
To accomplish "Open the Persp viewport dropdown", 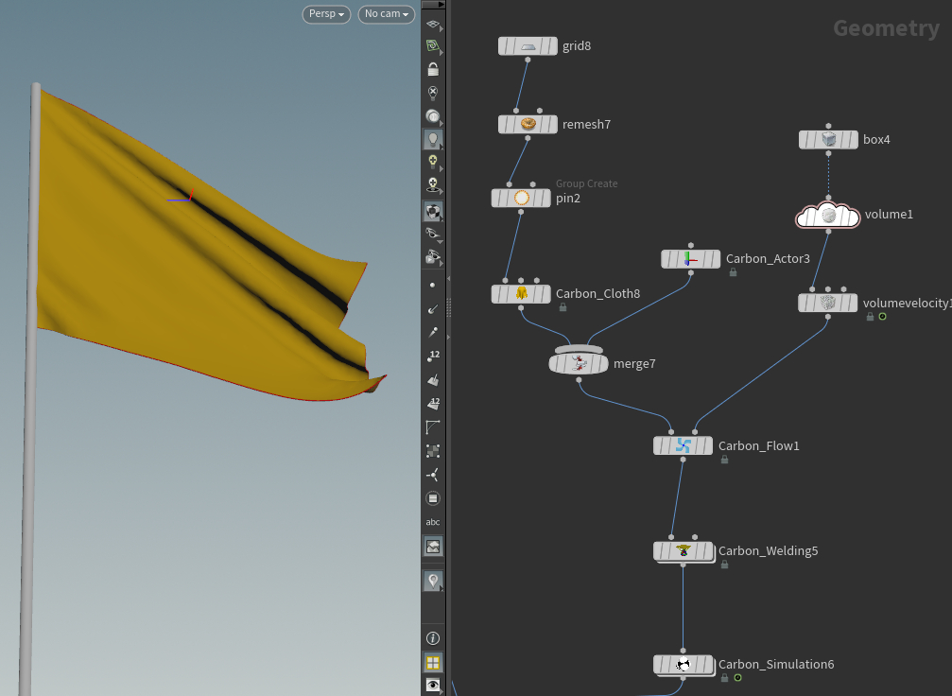I will point(326,14).
